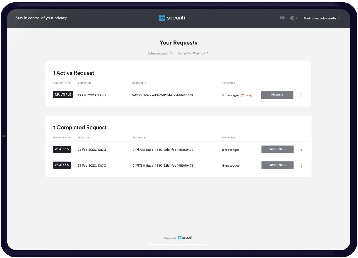Switch to the Completed Requests tab

click(191, 53)
